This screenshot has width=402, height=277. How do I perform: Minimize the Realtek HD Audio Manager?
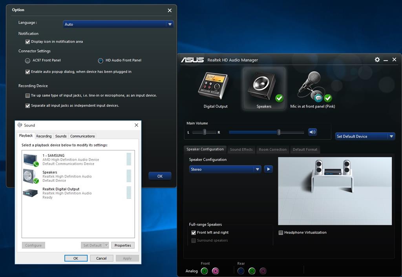point(386,60)
